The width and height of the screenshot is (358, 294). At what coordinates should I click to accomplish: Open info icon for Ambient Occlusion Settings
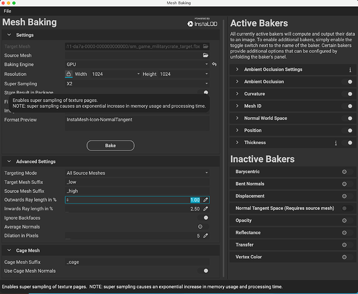350,69
